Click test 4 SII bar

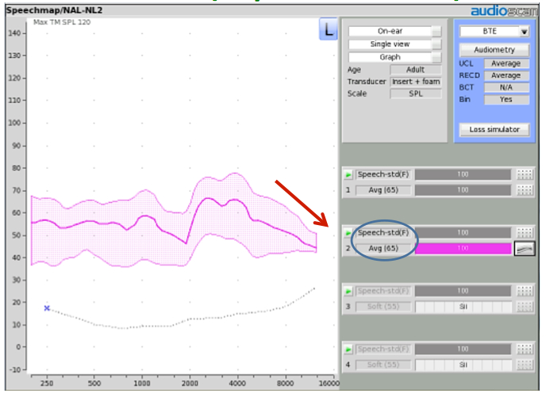(463, 365)
